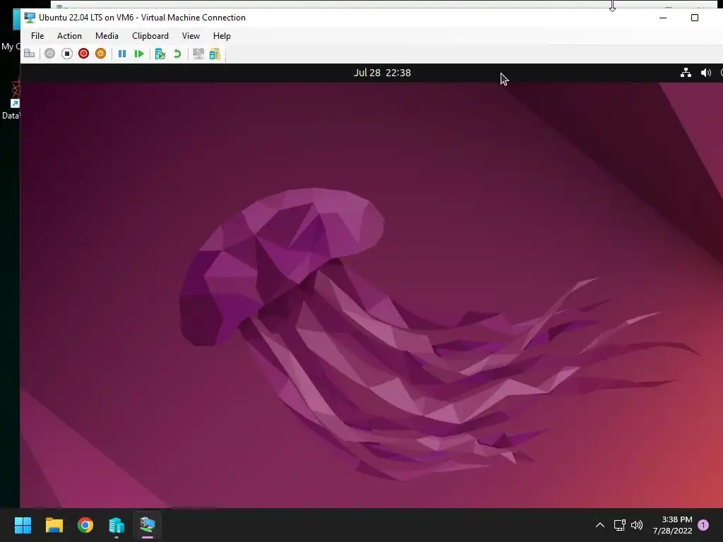This screenshot has height=542, width=723.
Task: Click the grayed Start VM icon
Action: [50, 54]
